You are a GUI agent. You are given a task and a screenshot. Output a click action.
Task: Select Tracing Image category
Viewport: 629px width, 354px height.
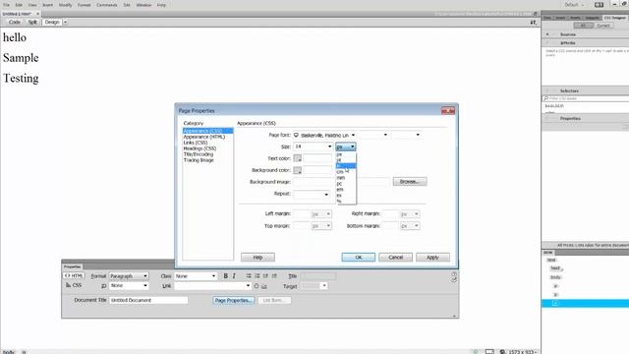pos(199,160)
